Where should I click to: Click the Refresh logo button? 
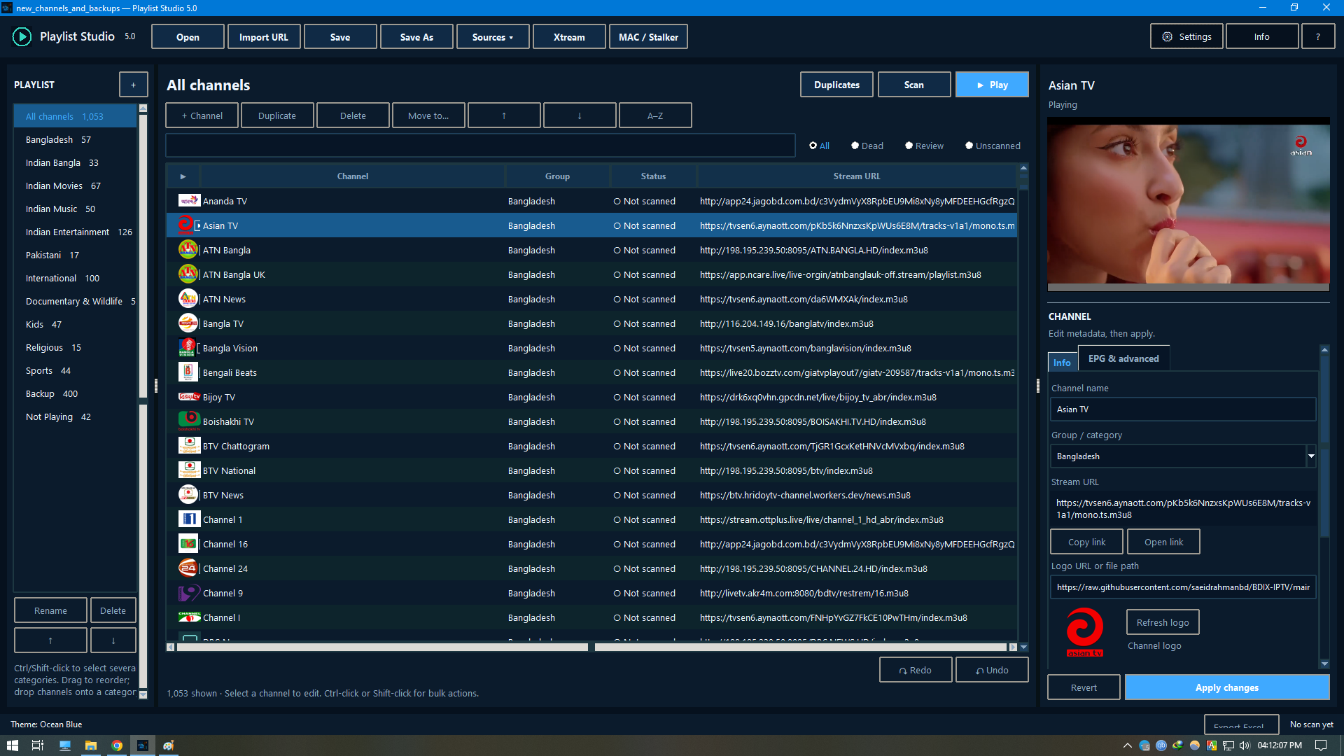click(1163, 622)
